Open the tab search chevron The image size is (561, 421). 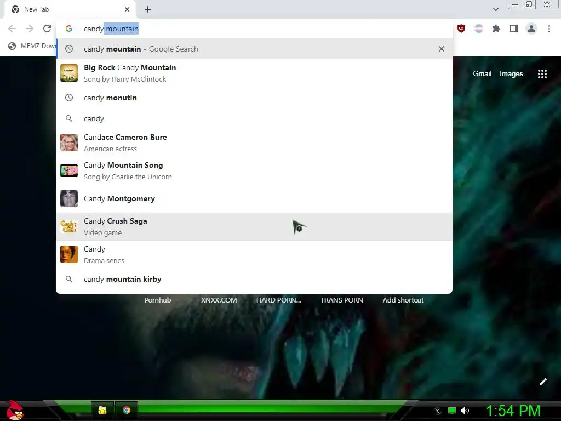(x=495, y=9)
